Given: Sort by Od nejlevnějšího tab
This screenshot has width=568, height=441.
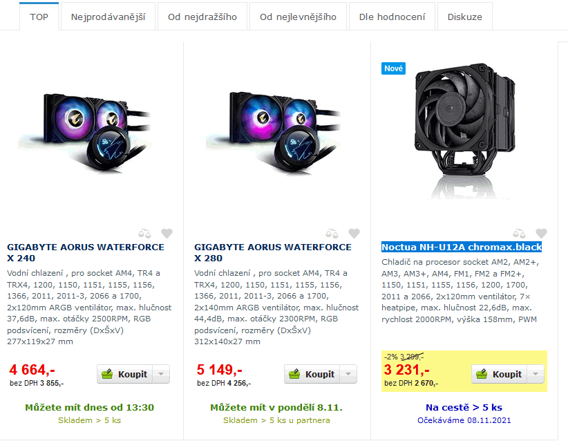Looking at the screenshot, I should 298,17.
